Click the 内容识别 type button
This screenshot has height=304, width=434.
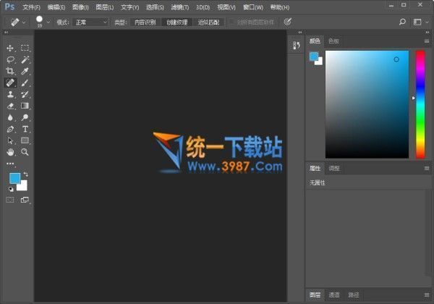coord(144,22)
